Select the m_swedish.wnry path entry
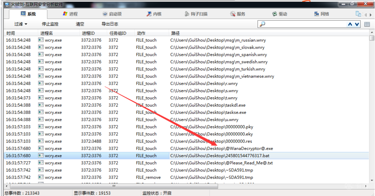Viewport: 375px width, 196px height. pyautogui.click(x=219, y=62)
